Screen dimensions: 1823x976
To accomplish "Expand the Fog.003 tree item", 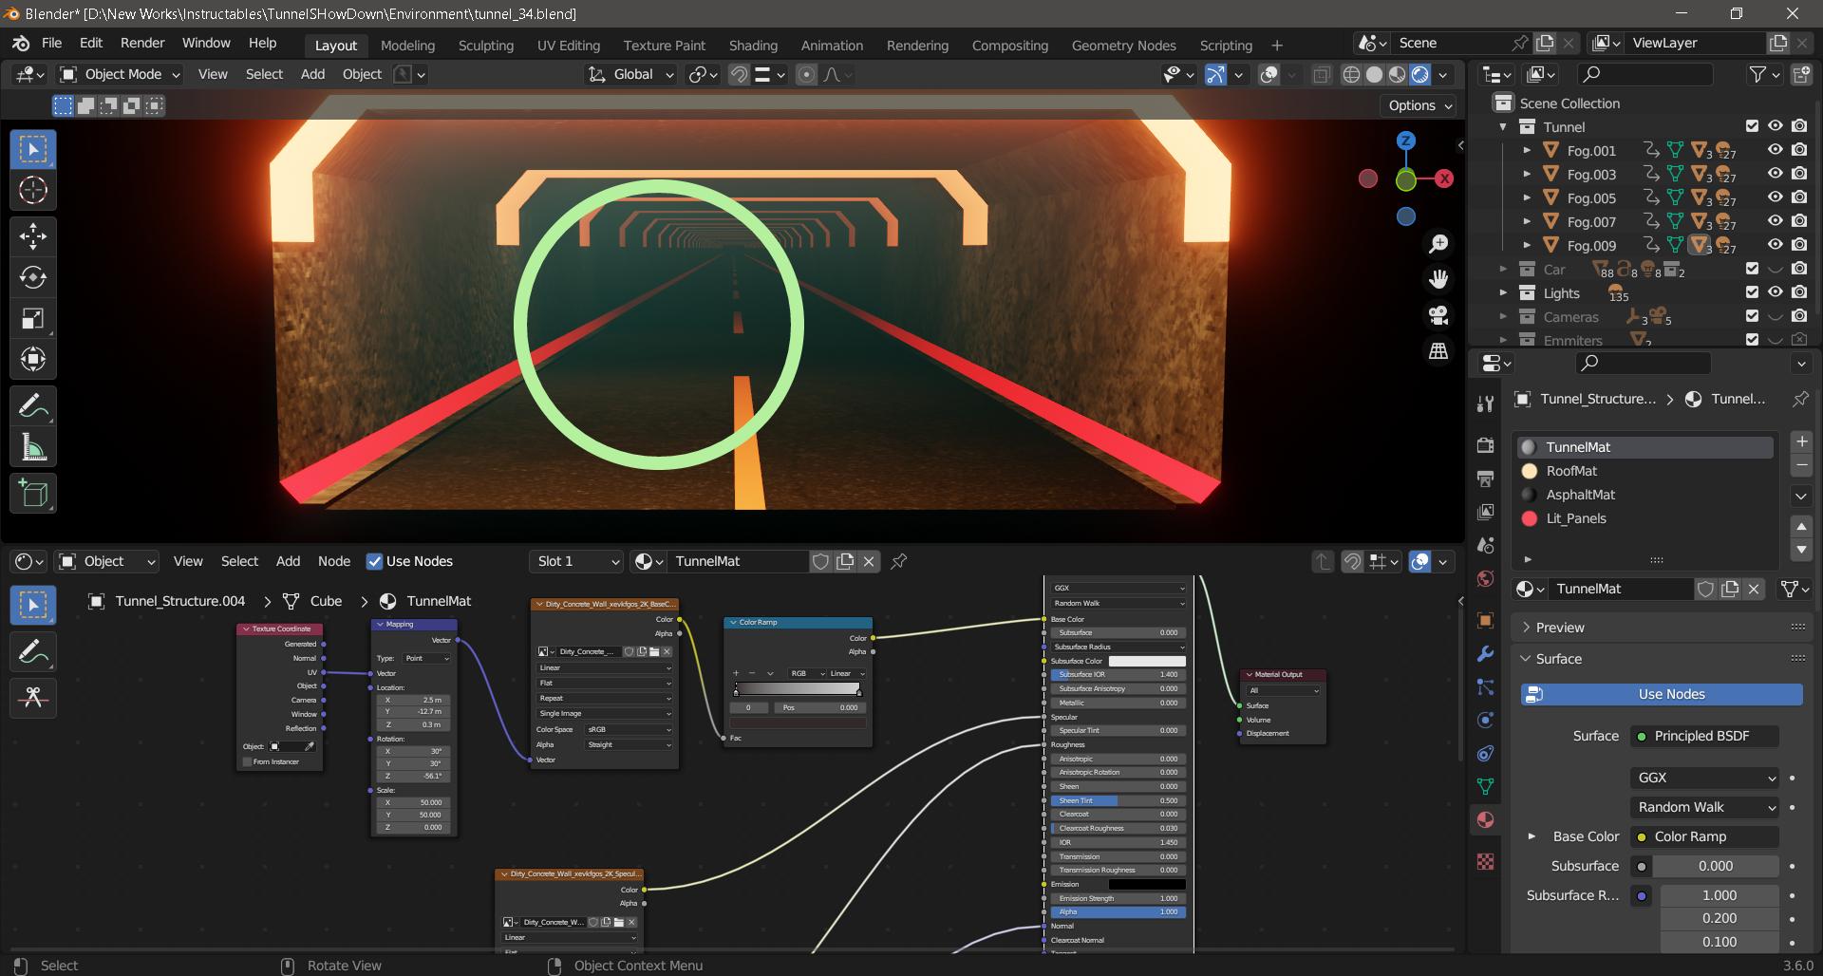I will point(1527,174).
